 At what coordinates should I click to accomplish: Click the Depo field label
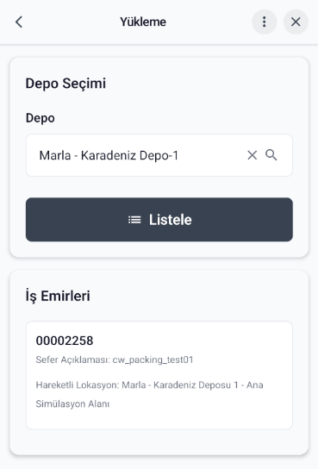(41, 118)
